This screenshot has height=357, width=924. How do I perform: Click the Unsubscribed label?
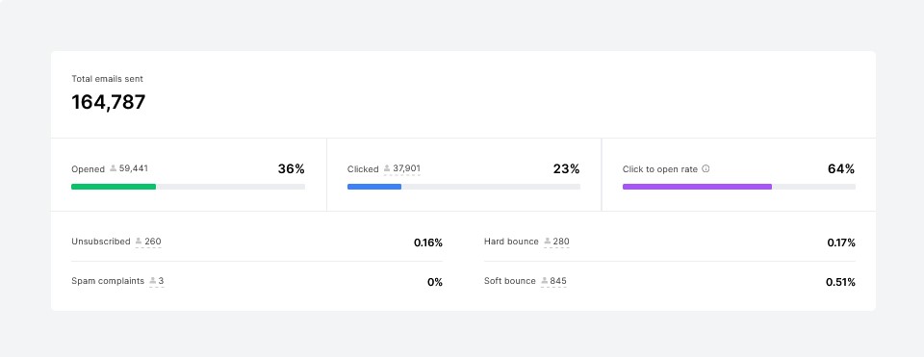pos(101,242)
